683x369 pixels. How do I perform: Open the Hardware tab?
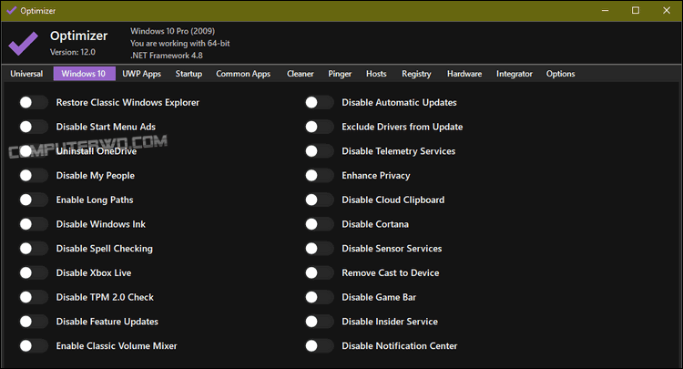tap(464, 74)
